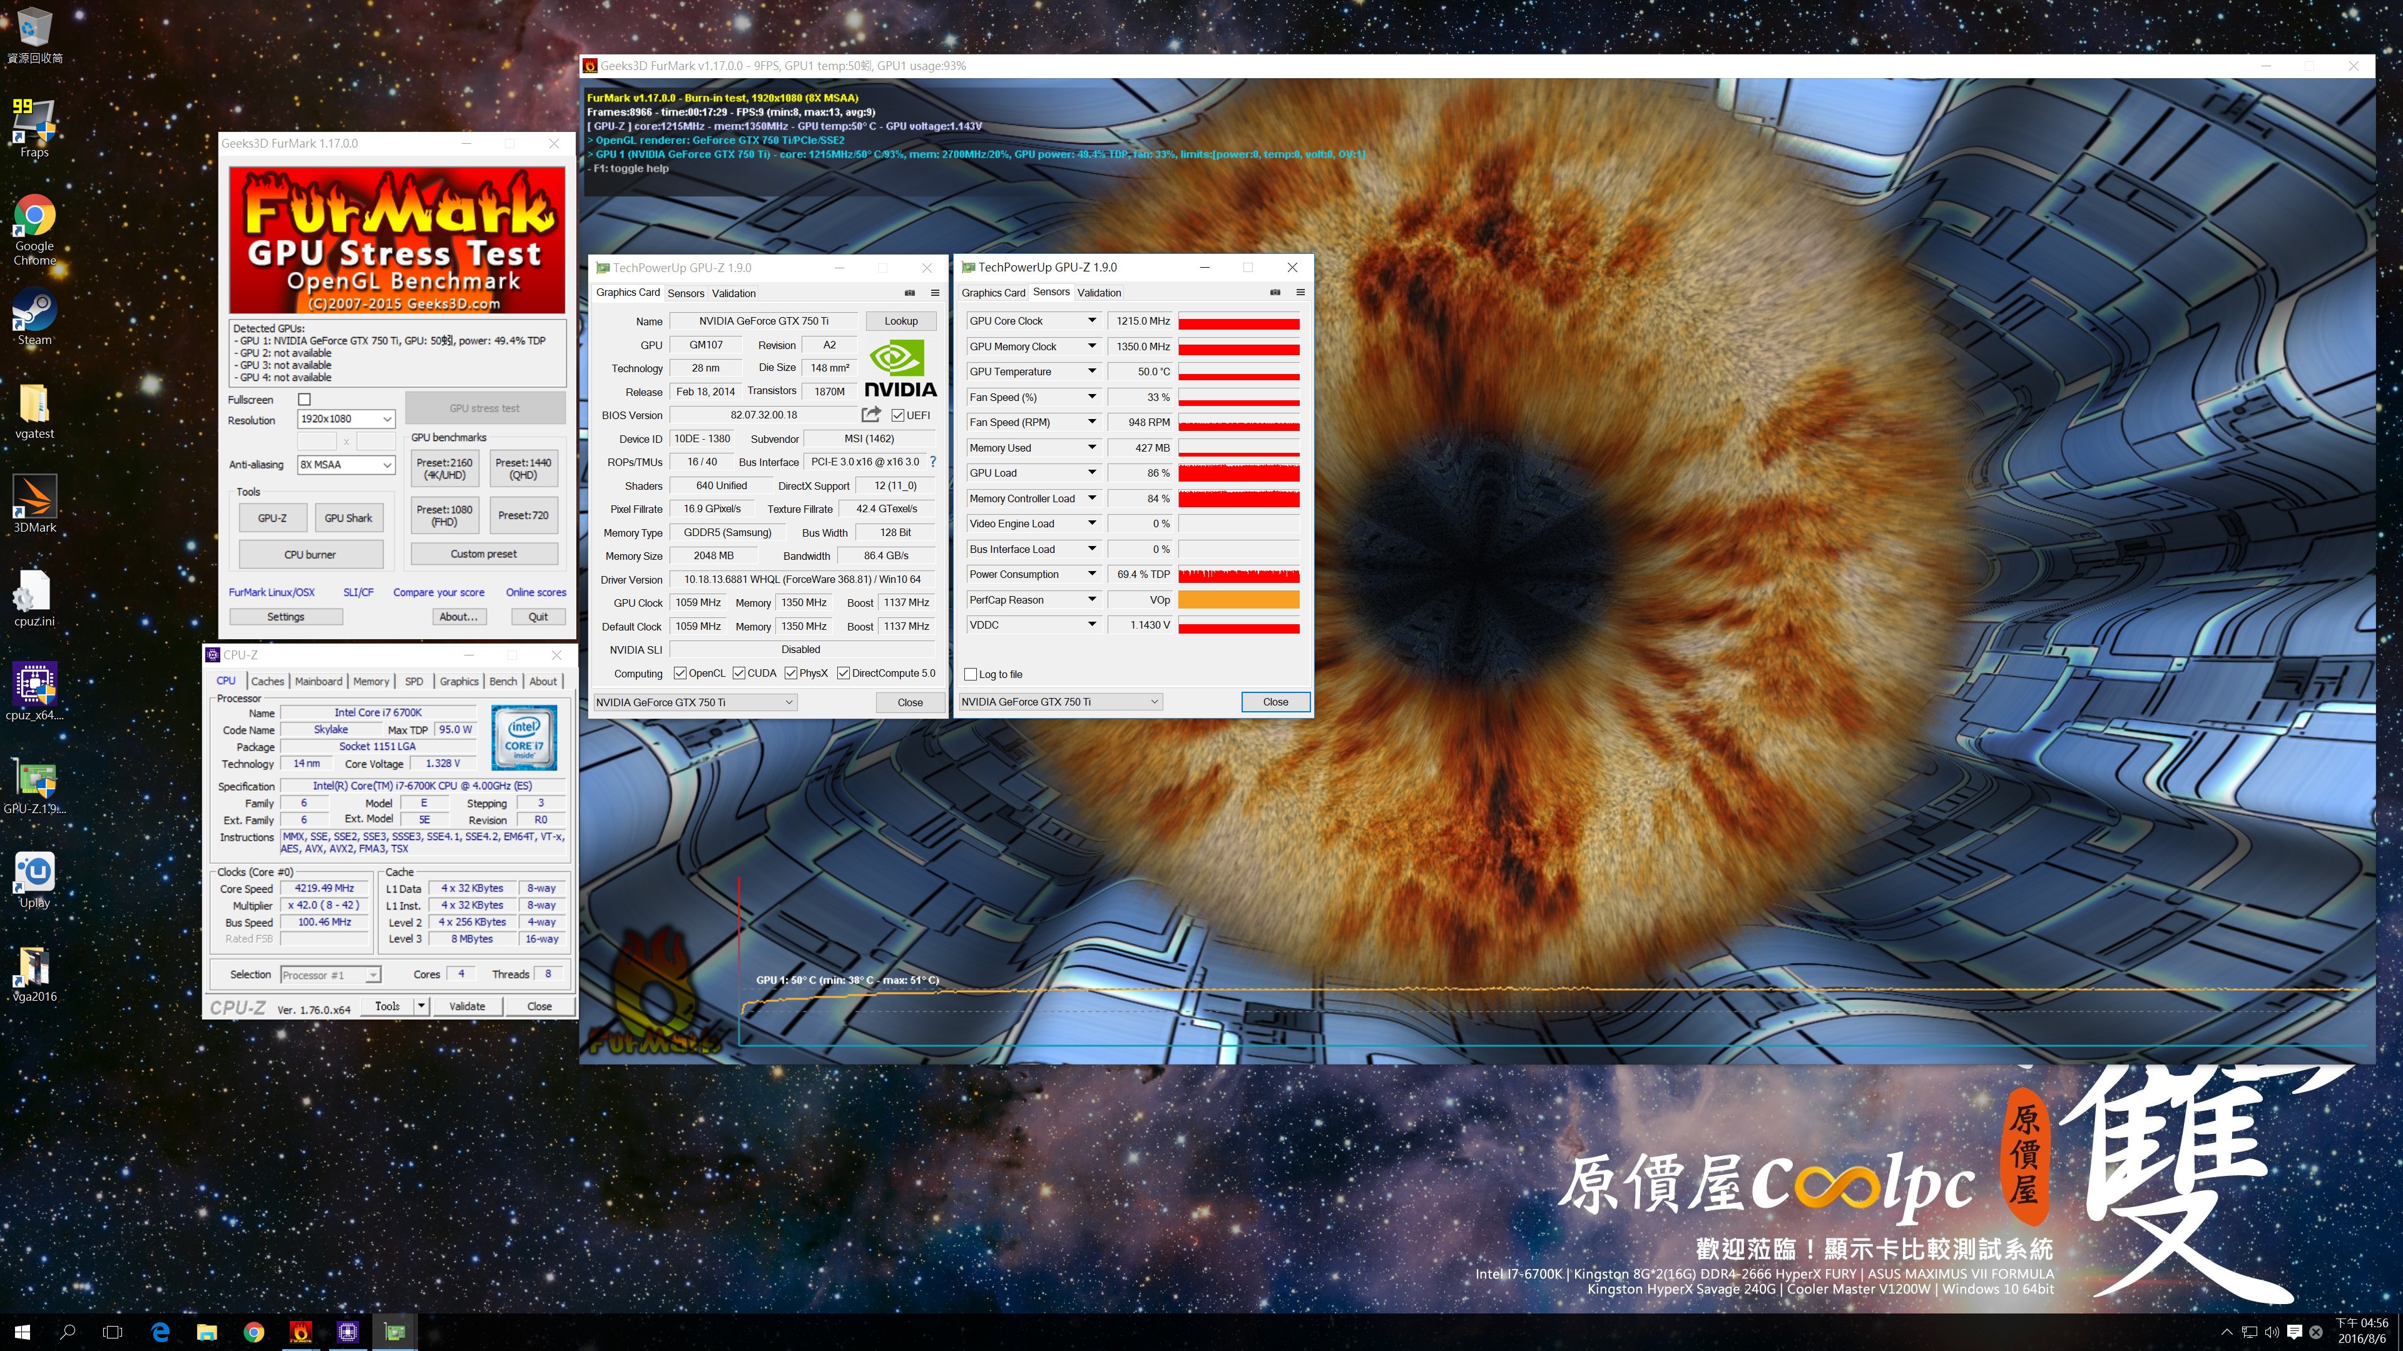2403x1351 pixels.
Task: Toggle CUDA computing checkbox
Action: coord(739,673)
